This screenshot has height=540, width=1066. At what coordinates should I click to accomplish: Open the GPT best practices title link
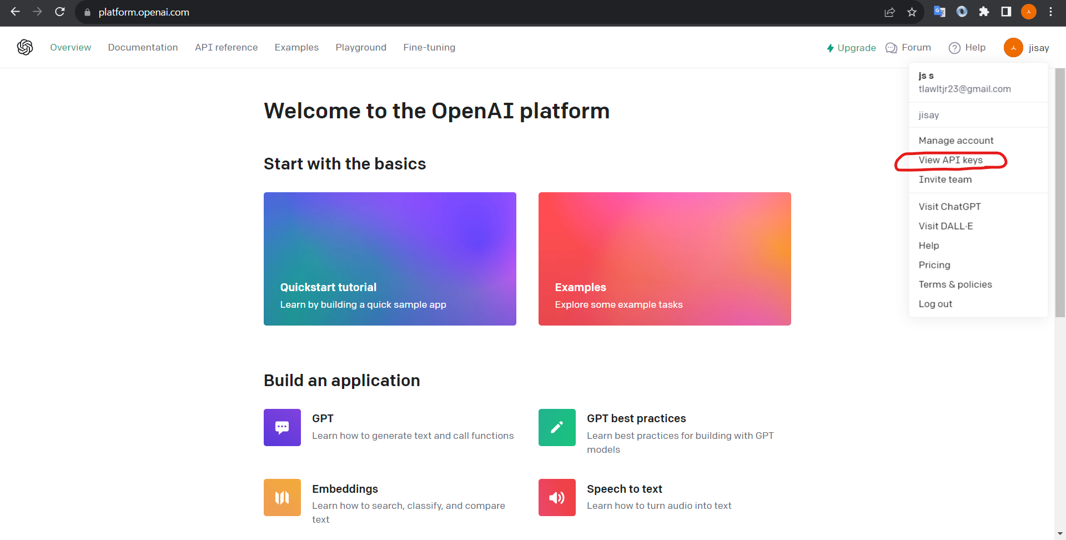[636, 418]
